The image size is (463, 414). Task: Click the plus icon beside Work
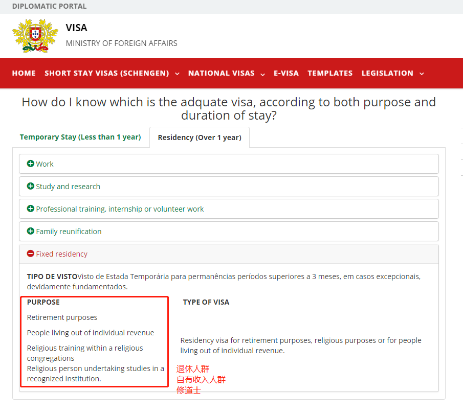[30, 164]
